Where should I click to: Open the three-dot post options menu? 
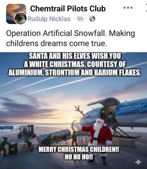tap(128, 8)
